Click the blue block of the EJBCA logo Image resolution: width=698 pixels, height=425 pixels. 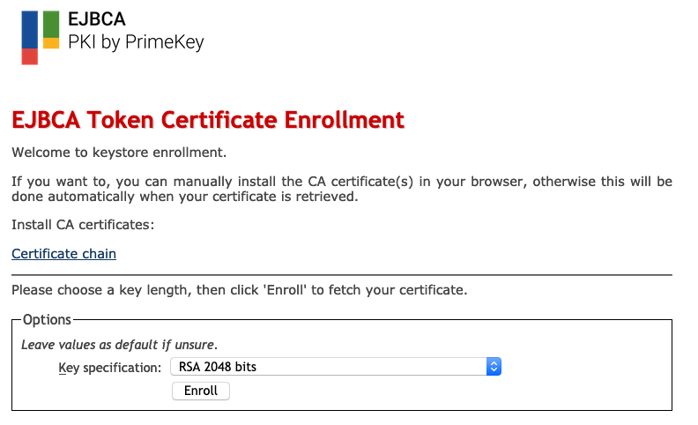[29, 28]
